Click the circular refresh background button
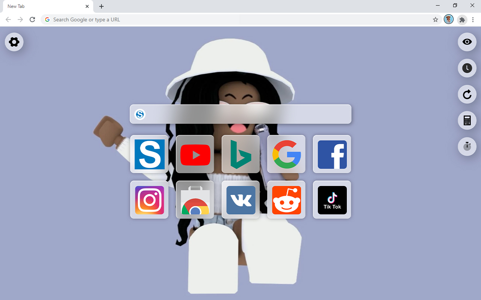481x300 pixels. tap(467, 94)
